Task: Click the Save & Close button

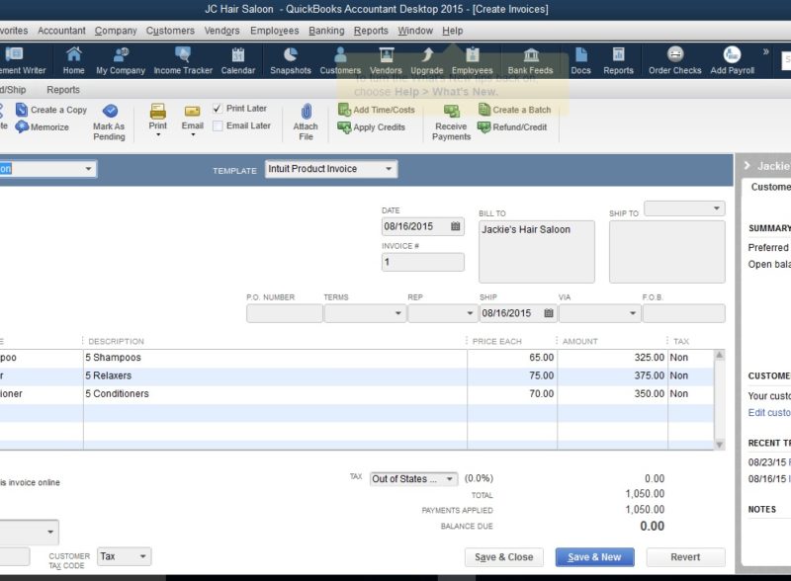Action: [504, 557]
